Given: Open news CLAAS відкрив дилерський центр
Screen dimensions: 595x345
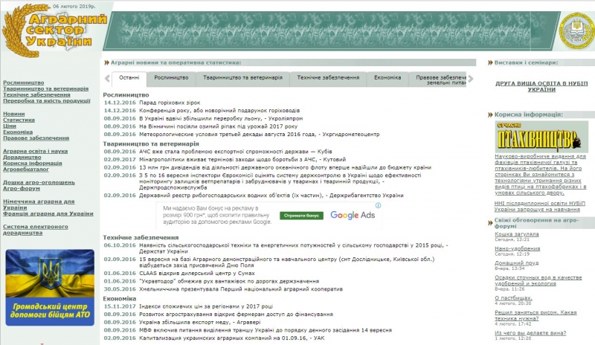Looking at the screenshot, I should (196, 274).
